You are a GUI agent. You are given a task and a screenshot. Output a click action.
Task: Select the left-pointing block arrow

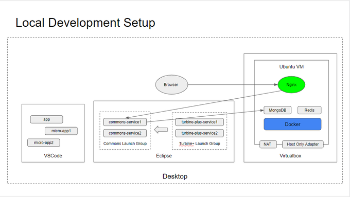161,130
